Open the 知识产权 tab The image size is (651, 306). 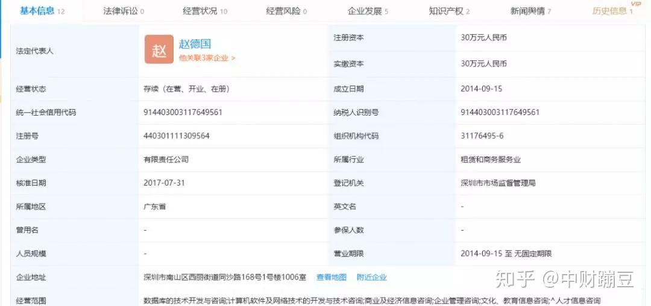click(x=449, y=11)
